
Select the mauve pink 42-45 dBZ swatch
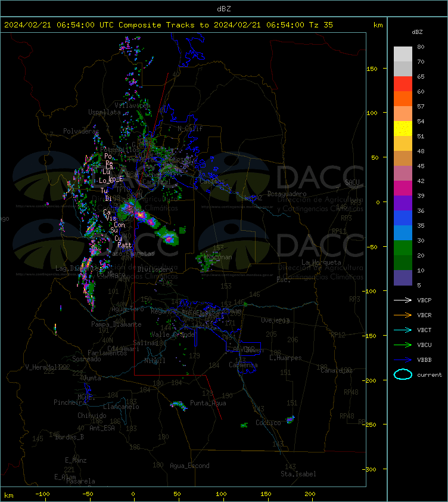[x=403, y=173]
